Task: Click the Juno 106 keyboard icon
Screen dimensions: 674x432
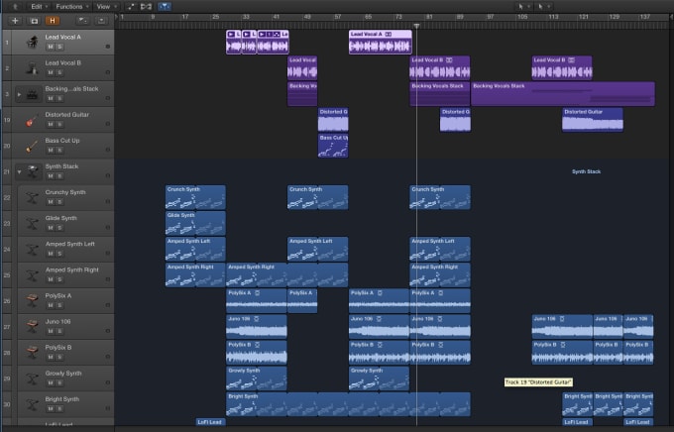Action: [32, 326]
